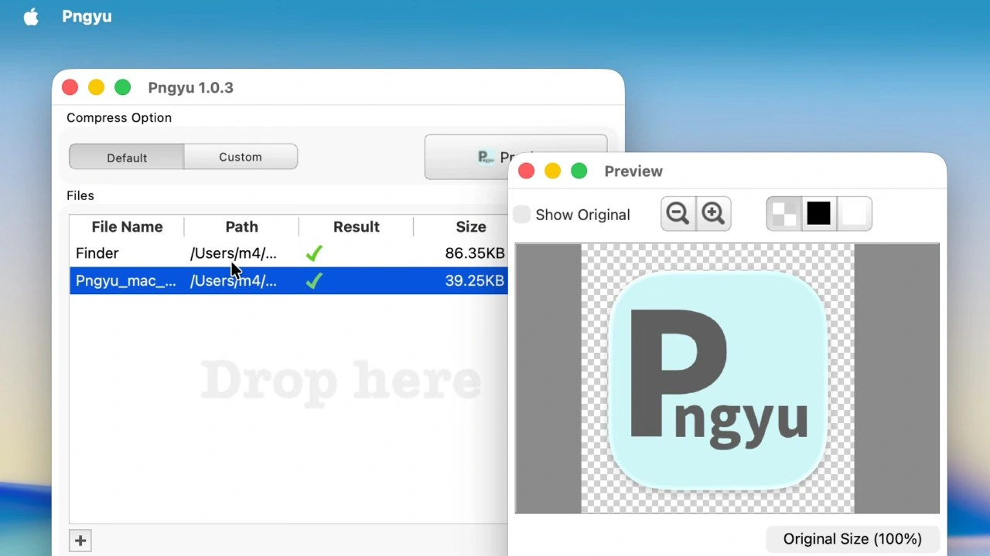Click the Pngyu logo on Preview button
The height and width of the screenshot is (556, 990).
[486, 158]
